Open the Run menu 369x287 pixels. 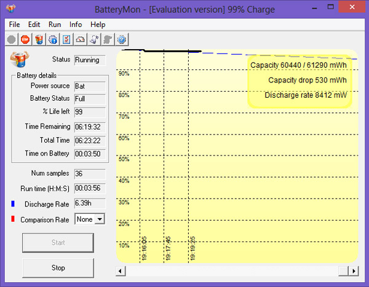tap(55, 24)
